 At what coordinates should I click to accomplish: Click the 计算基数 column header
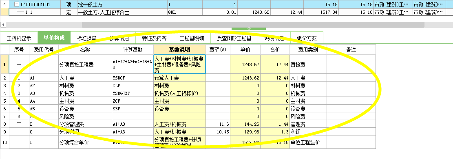click(x=133, y=50)
